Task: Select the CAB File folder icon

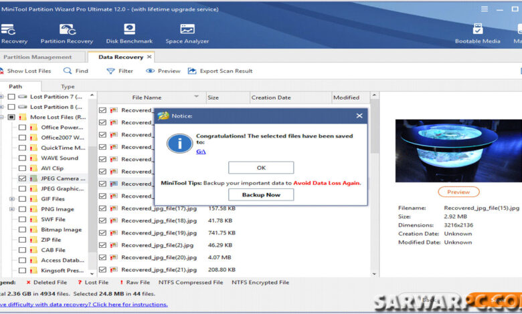Action: coord(33,250)
